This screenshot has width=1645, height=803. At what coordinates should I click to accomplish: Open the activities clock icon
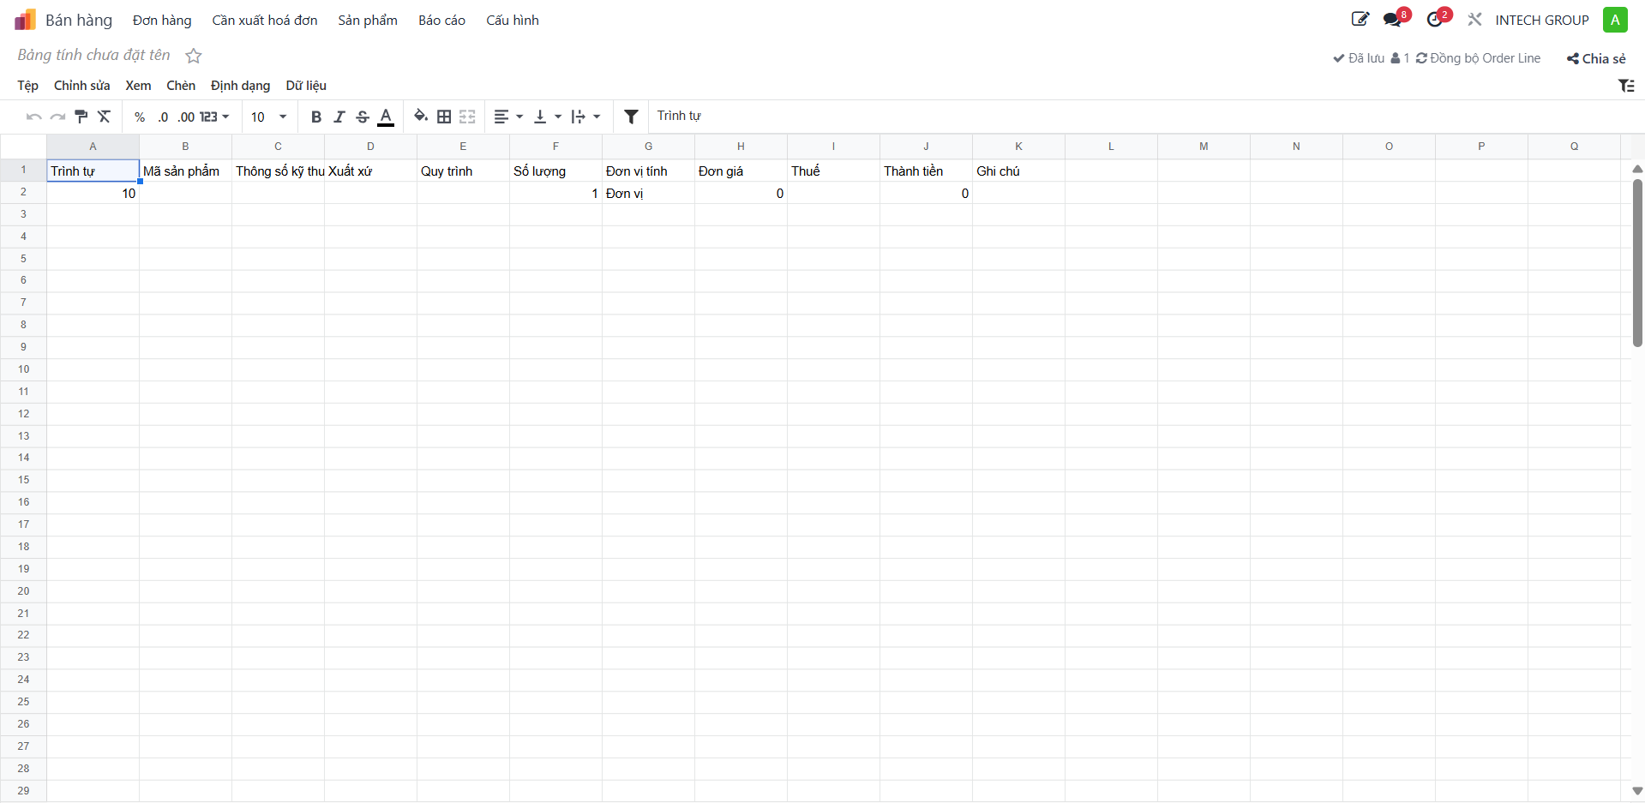(1436, 20)
